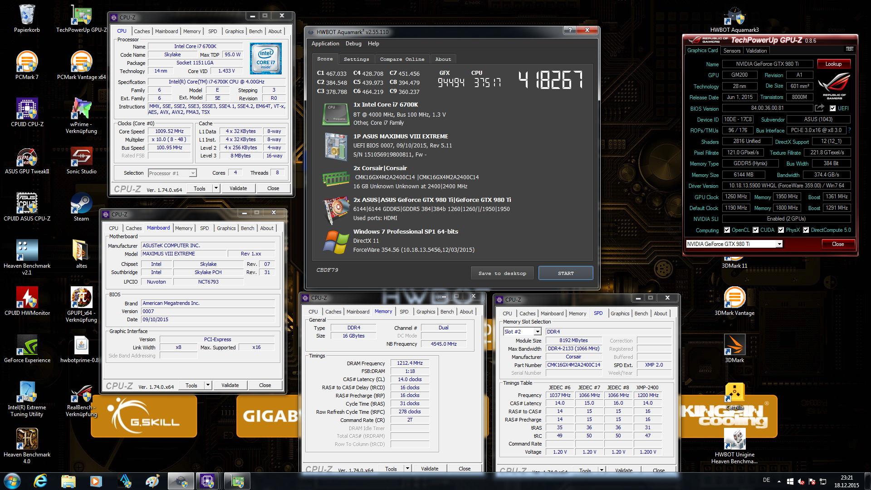871x490 pixels.
Task: Open the Slot #2 dropdown in CPU-Z SPD
Action: coord(538,332)
